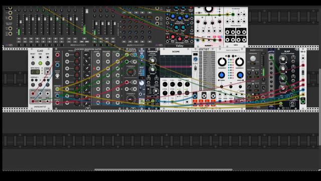The height and width of the screenshot is (181, 321).
Task: Click the red POLY C jack on Clocked Random Gates
Action: tap(57, 103)
